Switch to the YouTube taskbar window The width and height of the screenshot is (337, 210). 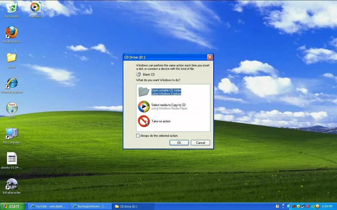(49, 206)
